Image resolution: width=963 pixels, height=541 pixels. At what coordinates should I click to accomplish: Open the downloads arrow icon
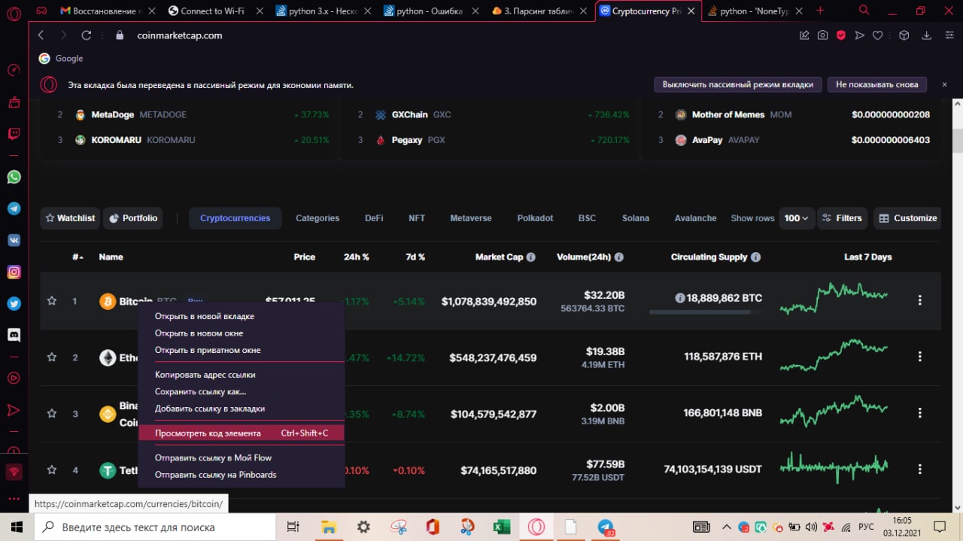click(x=927, y=35)
